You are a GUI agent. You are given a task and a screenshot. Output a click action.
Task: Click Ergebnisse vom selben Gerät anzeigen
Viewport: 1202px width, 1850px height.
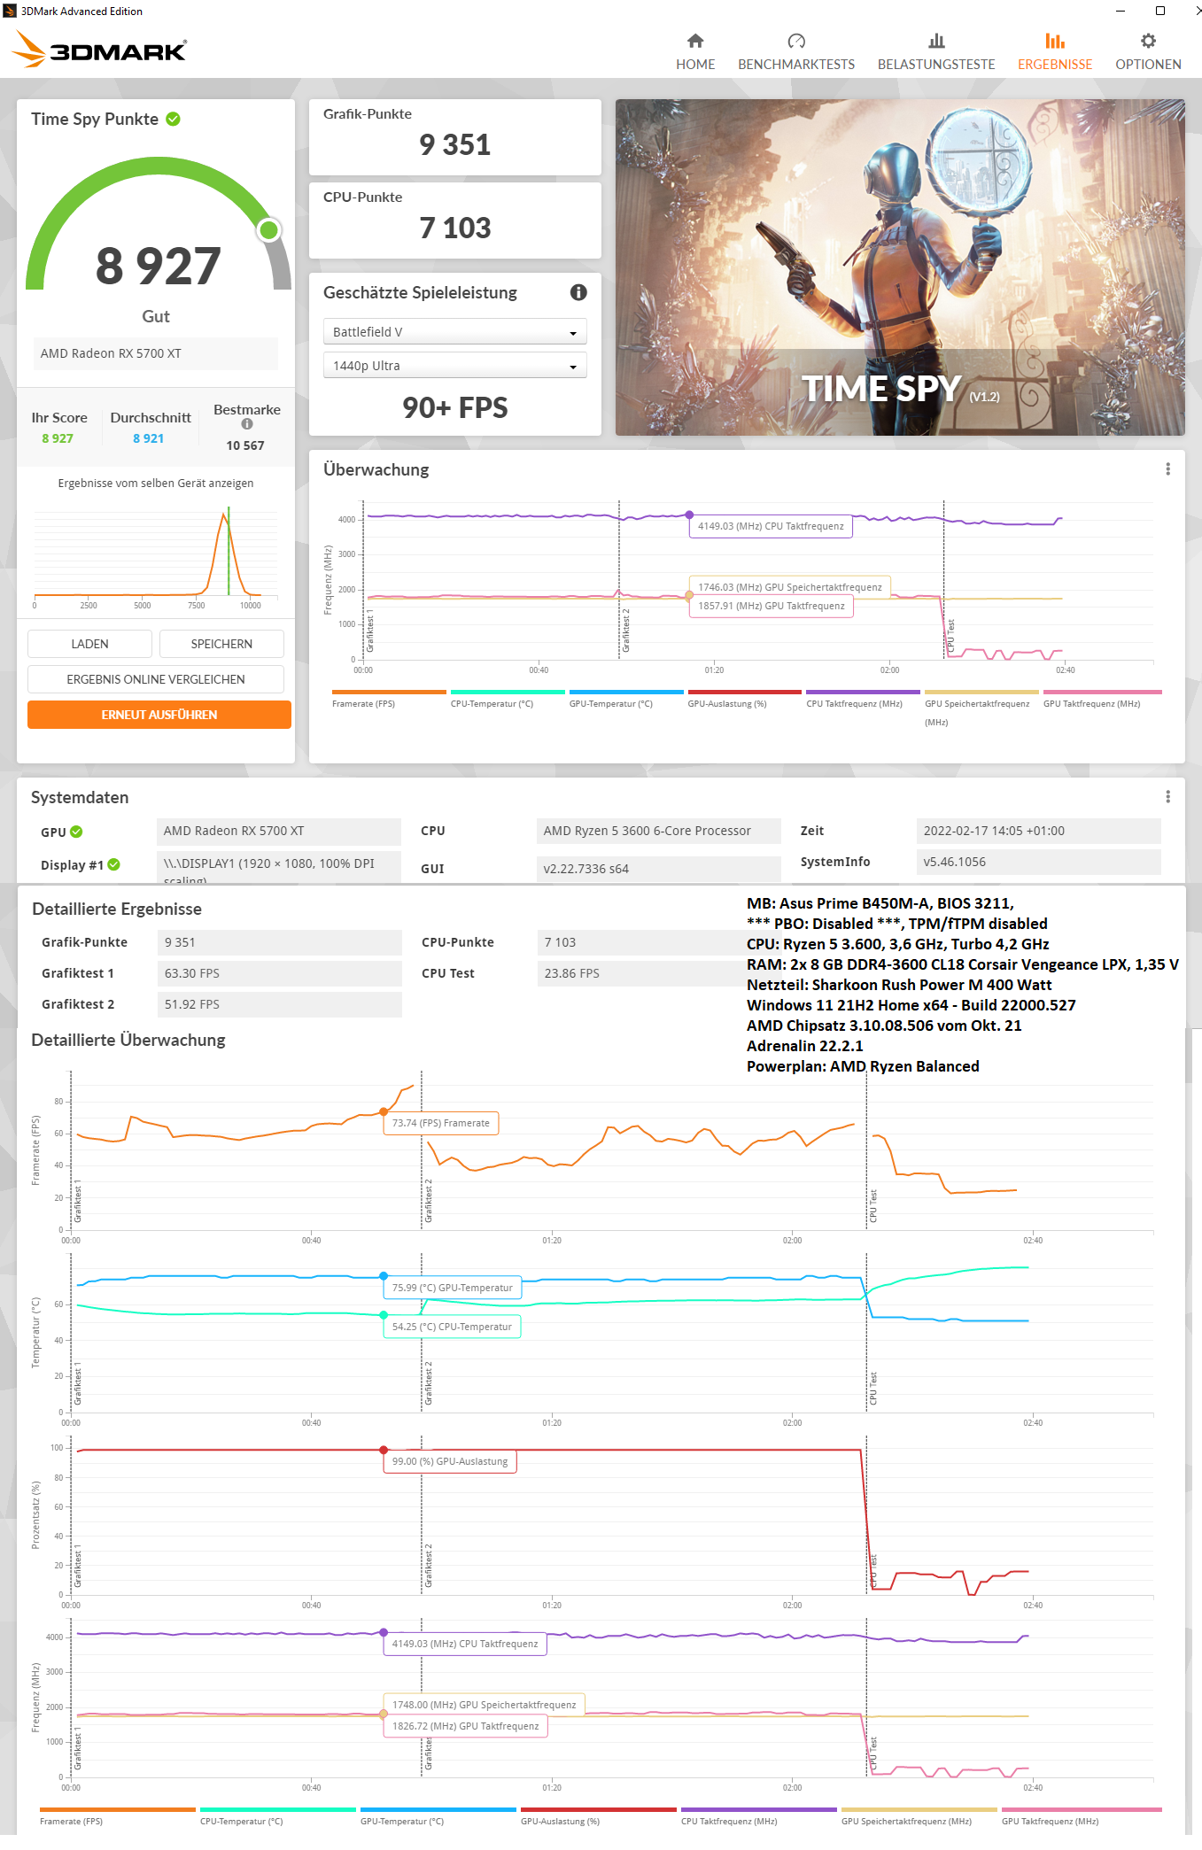click(x=156, y=484)
